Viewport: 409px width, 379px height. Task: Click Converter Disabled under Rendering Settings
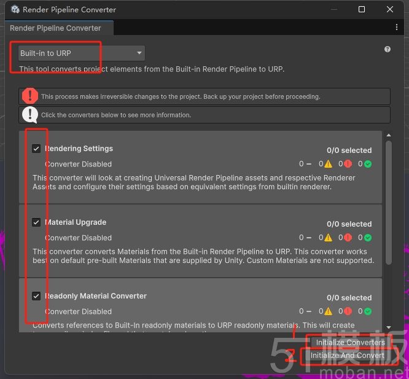tap(78, 164)
